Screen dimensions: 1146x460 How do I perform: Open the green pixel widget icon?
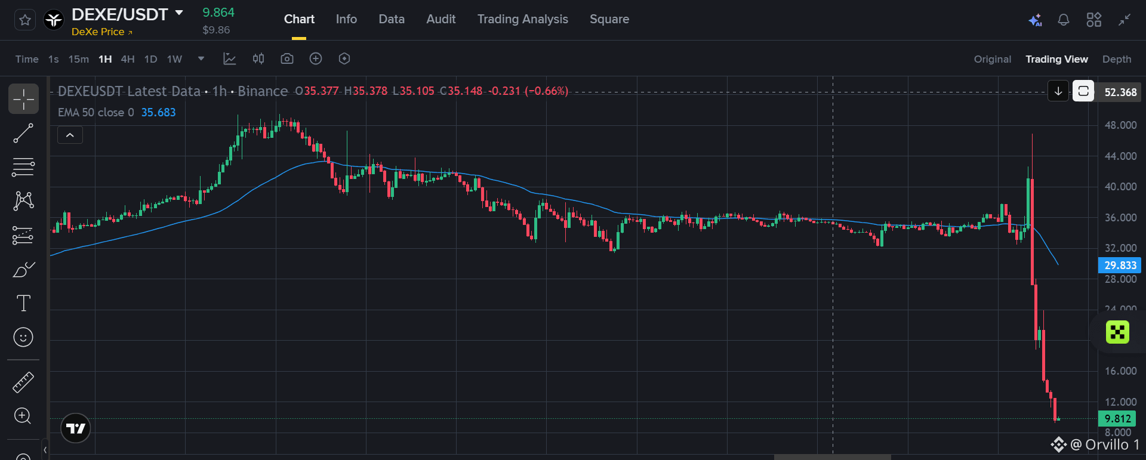(x=1117, y=332)
